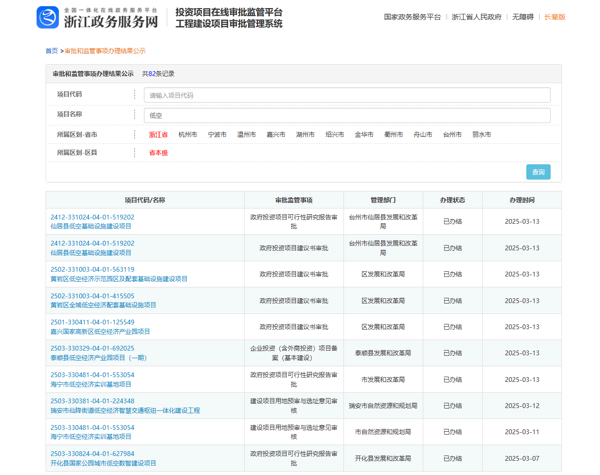The width and height of the screenshot is (600, 475).
Task: Switch to 长辈版 elder version
Action: click(x=554, y=17)
